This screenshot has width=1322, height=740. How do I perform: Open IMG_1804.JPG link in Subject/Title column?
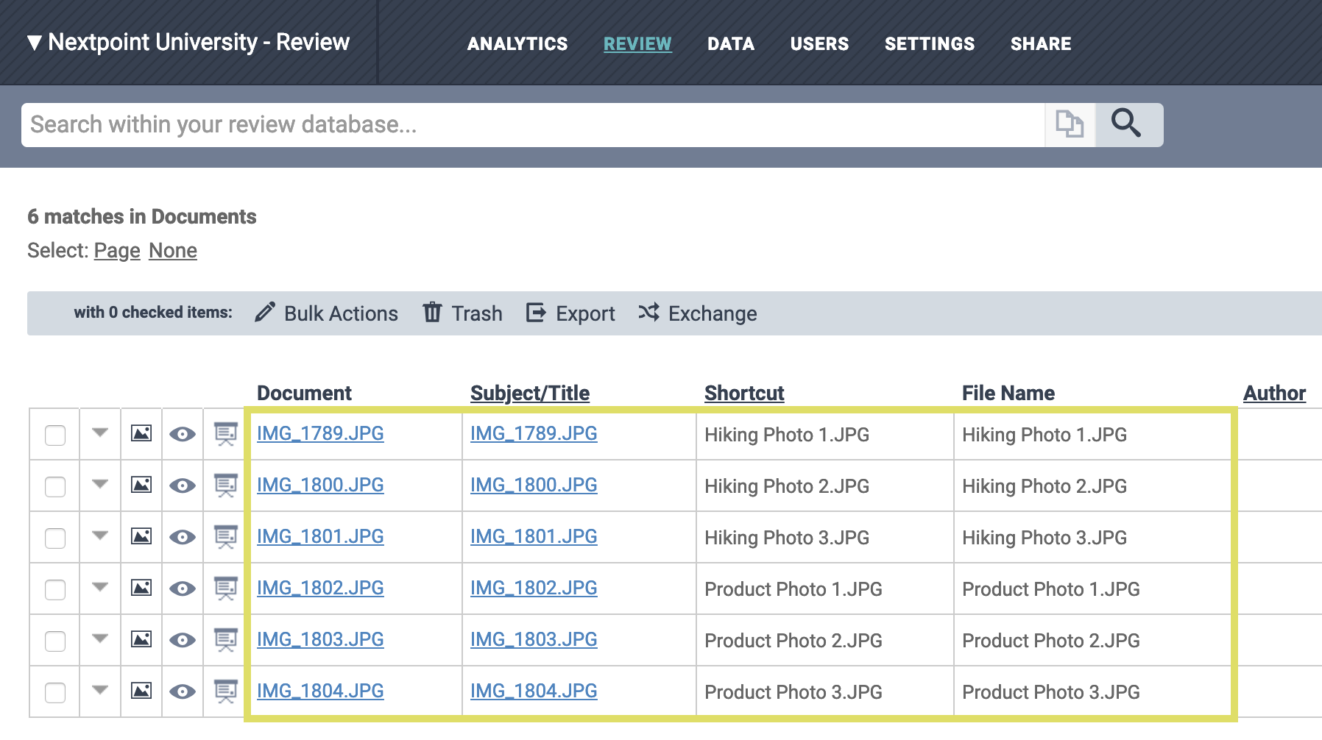coord(534,691)
